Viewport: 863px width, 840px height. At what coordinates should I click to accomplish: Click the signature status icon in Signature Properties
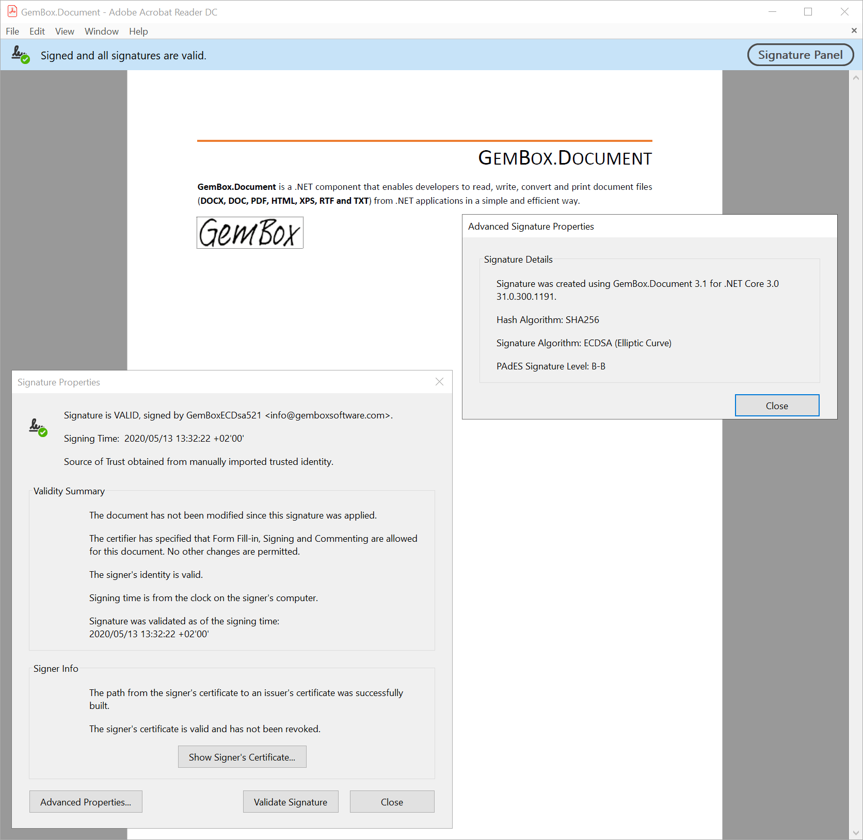pos(38,427)
